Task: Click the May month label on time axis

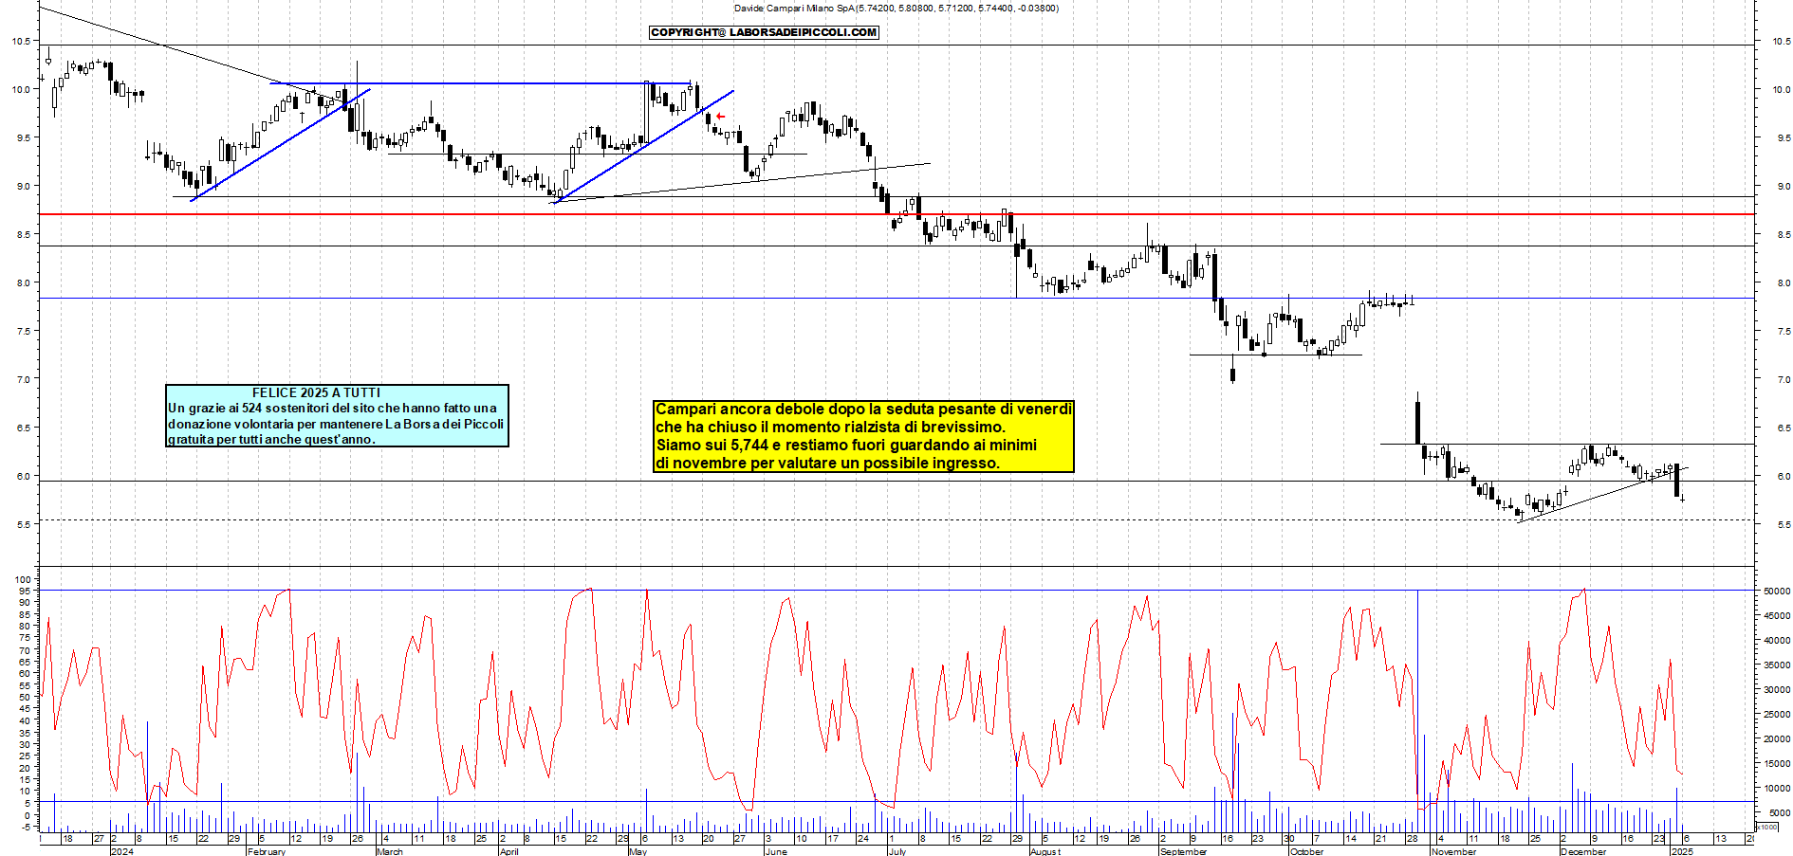Action: pyautogui.click(x=638, y=851)
